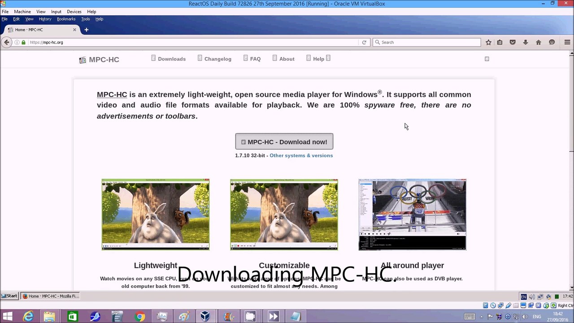The image size is (574, 323).
Task: Open VirtualBox Devices menu
Action: click(74, 12)
